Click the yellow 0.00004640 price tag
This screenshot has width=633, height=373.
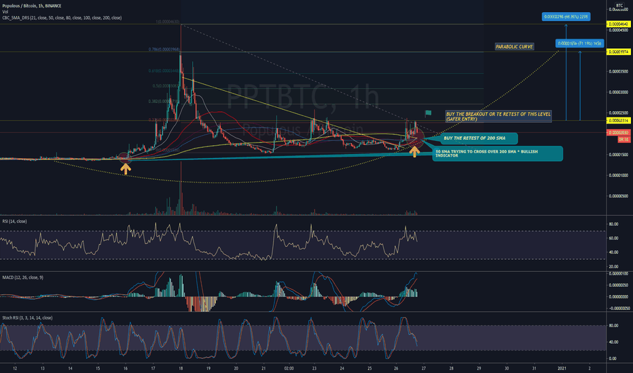[619, 24]
